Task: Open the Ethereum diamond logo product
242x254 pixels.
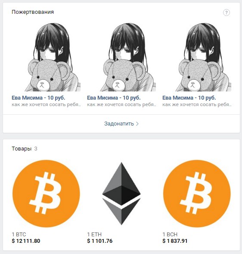Action: (121, 194)
